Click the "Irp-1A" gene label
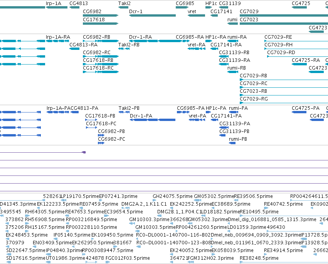Screen dimensions: 328x264 pos(54,3)
